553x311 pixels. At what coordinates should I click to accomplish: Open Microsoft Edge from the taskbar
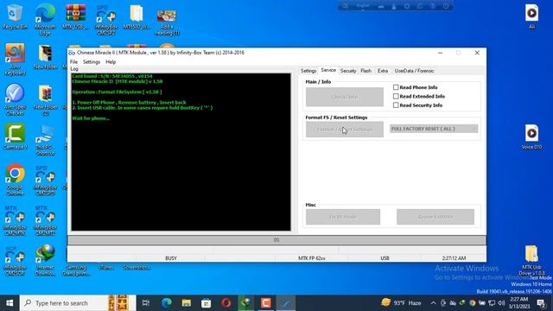pyautogui.click(x=167, y=303)
